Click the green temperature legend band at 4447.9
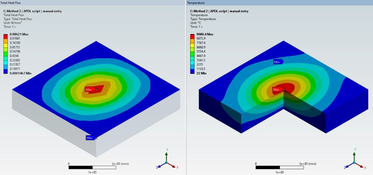Viewport: 373px width, 175px height. [x=192, y=54]
